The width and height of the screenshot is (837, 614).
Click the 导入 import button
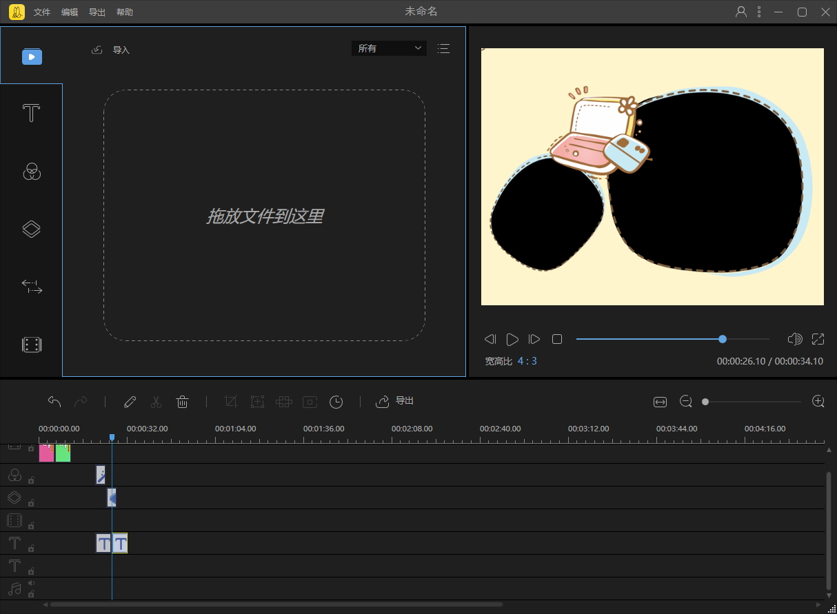(x=121, y=50)
